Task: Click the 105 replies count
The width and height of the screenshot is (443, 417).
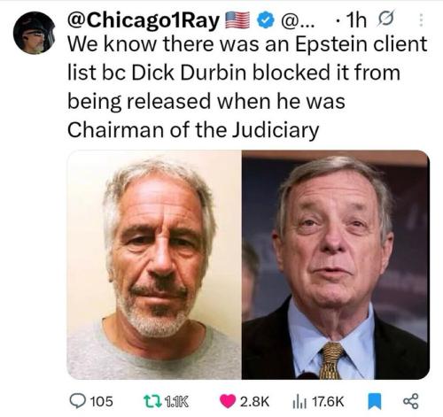Action: click(101, 402)
